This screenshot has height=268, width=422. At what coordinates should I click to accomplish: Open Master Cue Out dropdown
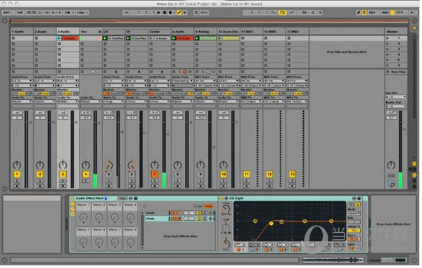[x=396, y=97]
